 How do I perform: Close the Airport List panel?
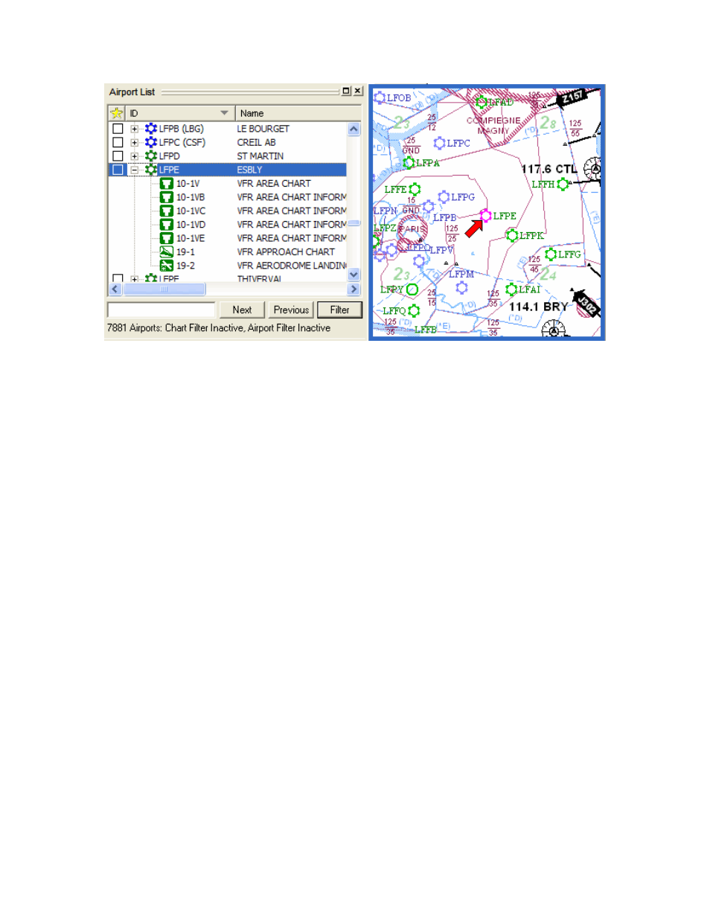(358, 91)
